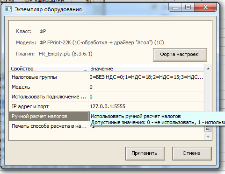Click the Класс value ФР

click(x=43, y=31)
